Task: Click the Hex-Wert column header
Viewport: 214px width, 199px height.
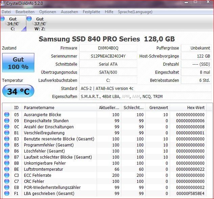Action: tap(188, 108)
